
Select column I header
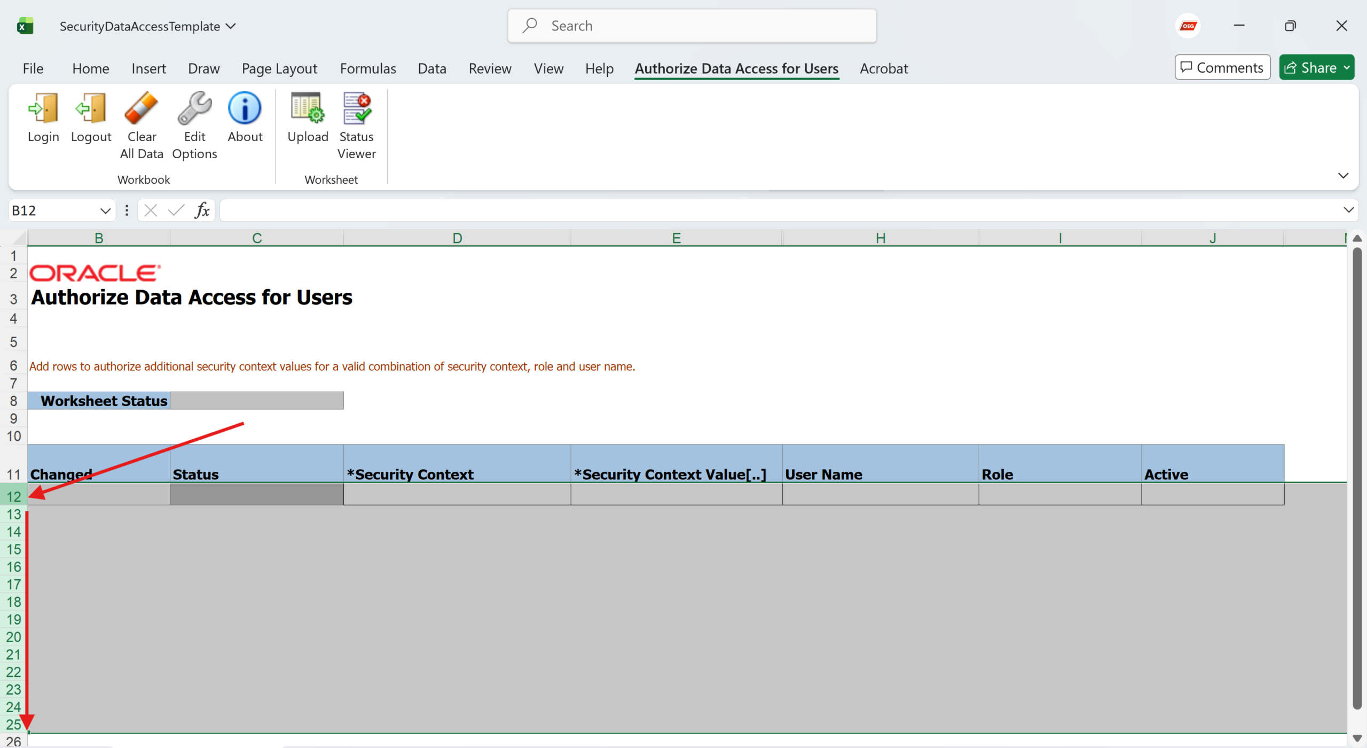[x=1060, y=238]
